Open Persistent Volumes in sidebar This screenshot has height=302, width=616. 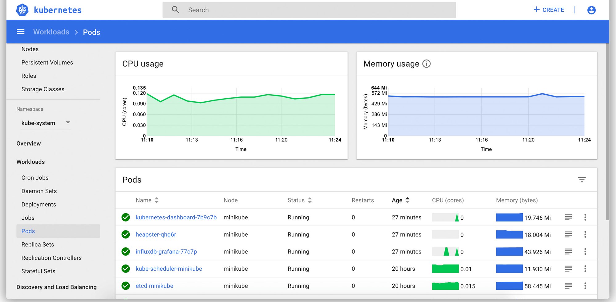pyautogui.click(x=47, y=62)
